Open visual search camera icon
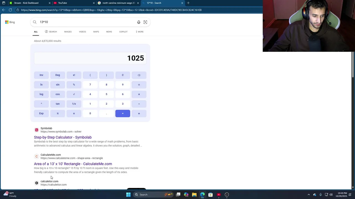Image resolution: width=355 pixels, height=199 pixels. (x=145, y=22)
